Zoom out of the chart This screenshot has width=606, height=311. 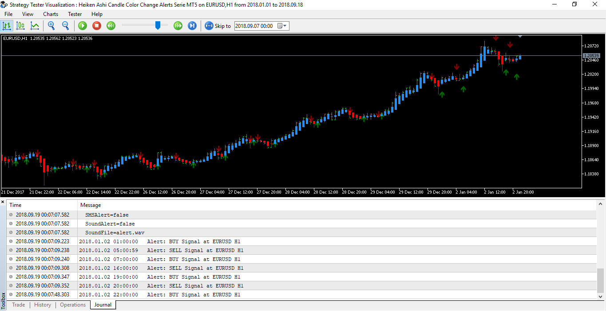pyautogui.click(x=65, y=26)
